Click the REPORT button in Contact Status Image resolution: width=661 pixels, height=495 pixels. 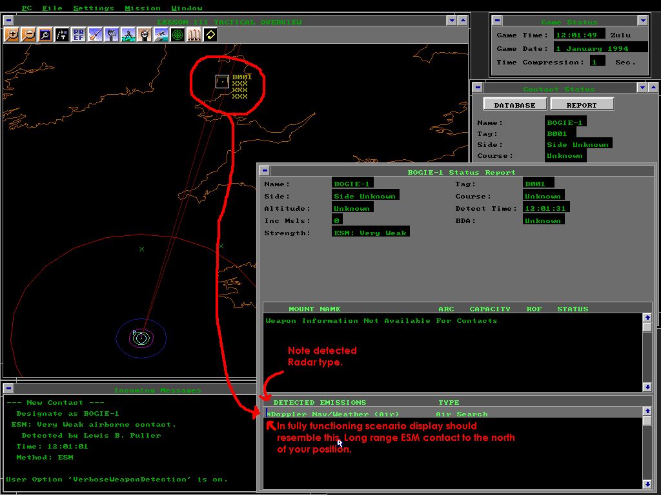tap(582, 105)
